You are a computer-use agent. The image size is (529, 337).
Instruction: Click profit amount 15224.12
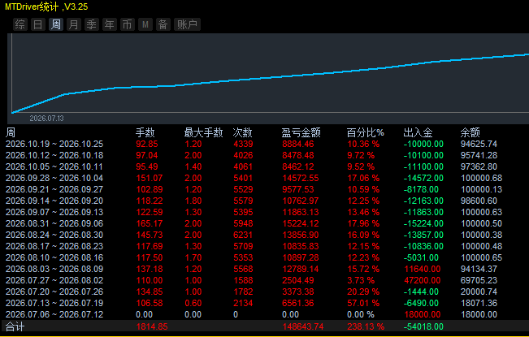[x=301, y=223]
